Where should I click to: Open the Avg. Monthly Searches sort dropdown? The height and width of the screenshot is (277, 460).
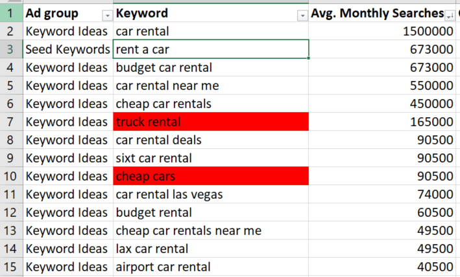[450, 16]
